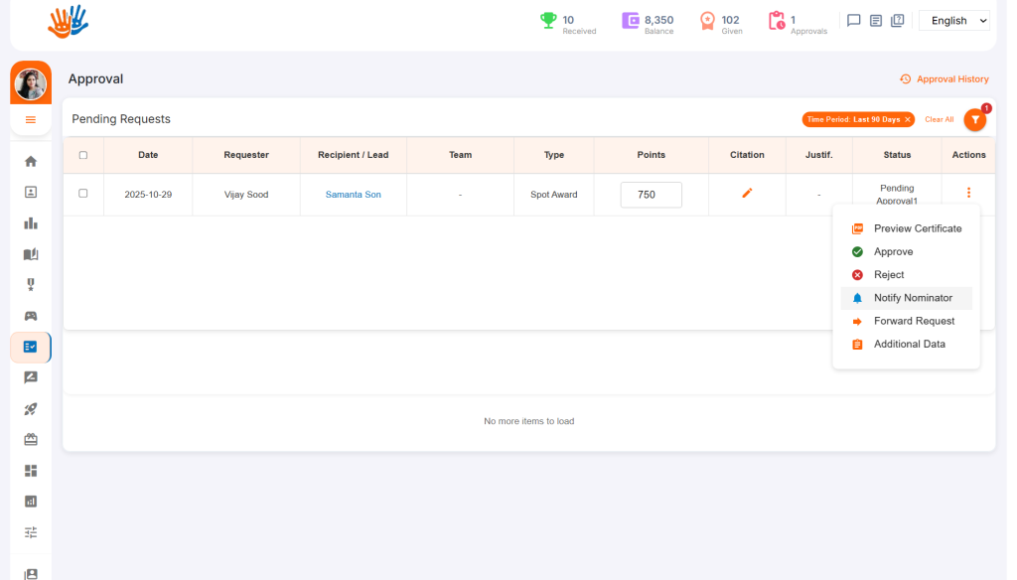Select Forward Request in the actions menu
Image resolution: width=1017 pixels, height=580 pixels.
pyautogui.click(x=914, y=321)
